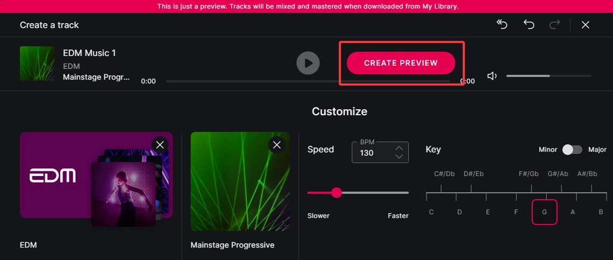Click the 'Major' label
This screenshot has width=613, height=260.
coord(597,150)
